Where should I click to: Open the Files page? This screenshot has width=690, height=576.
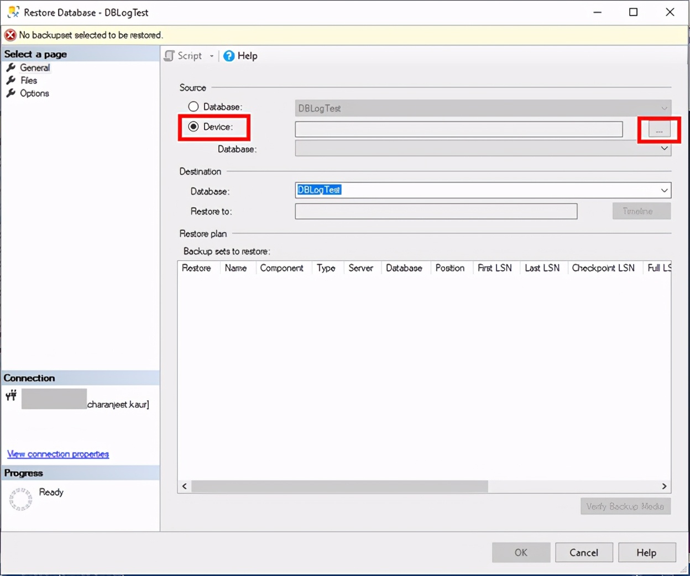coord(29,80)
